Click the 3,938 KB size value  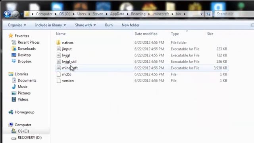tap(220, 68)
